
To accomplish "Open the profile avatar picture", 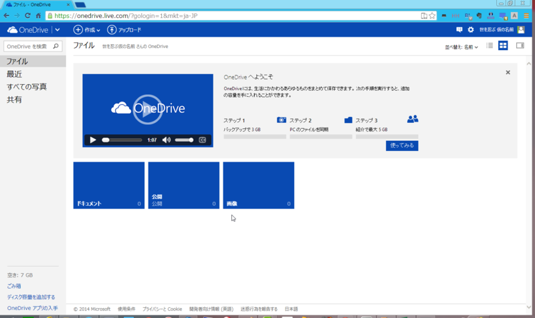I will [x=521, y=30].
